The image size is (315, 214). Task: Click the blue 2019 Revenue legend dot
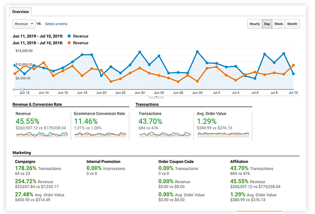pyautogui.click(x=69, y=36)
